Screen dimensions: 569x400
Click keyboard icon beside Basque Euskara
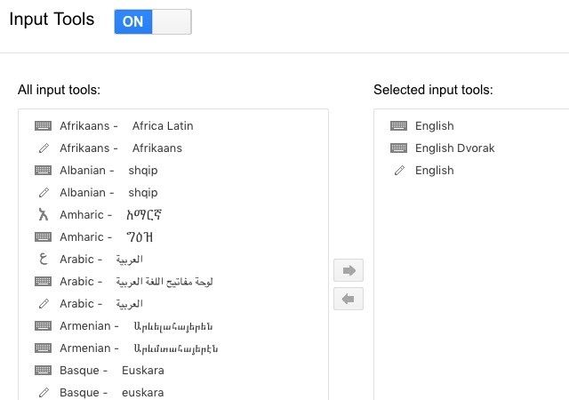pos(44,371)
